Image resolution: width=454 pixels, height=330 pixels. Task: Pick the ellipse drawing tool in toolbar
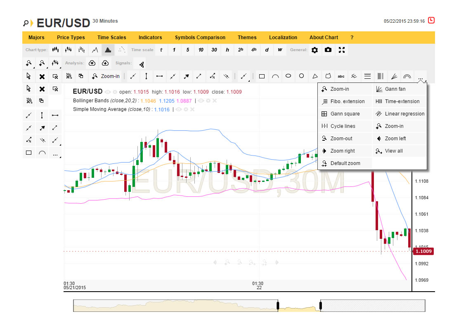pos(288,76)
